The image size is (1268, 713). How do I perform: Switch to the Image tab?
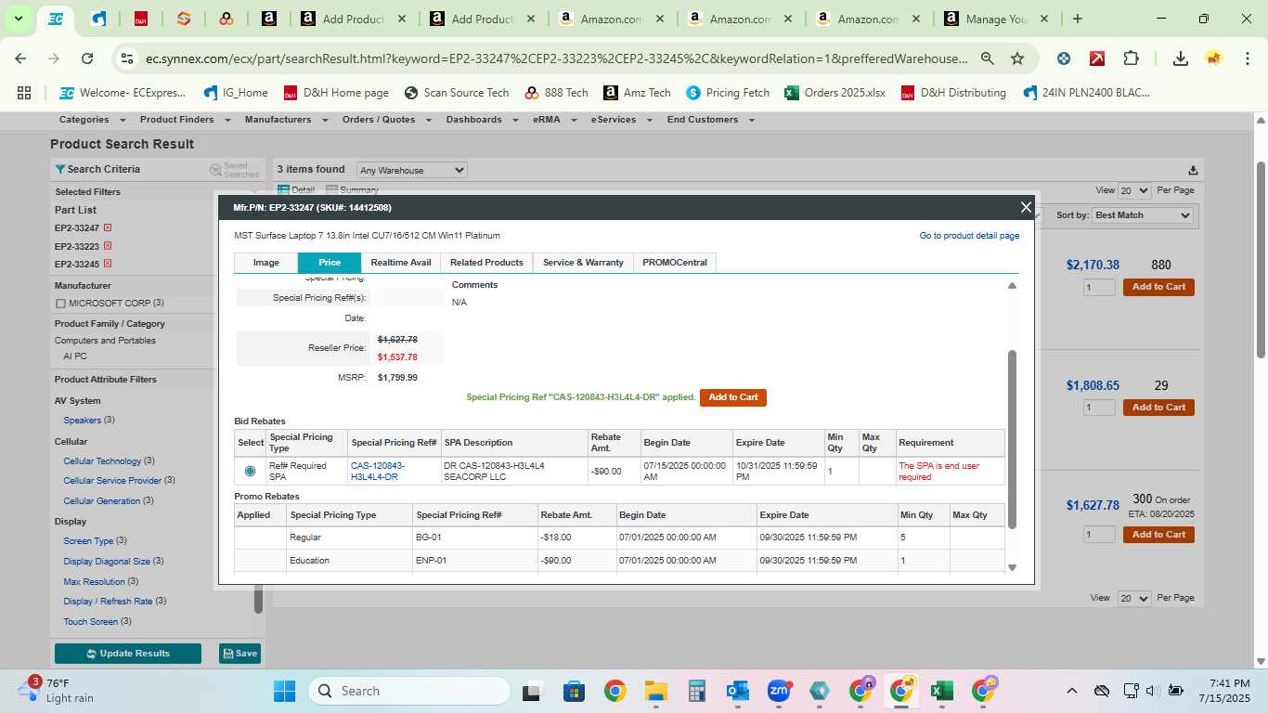click(x=266, y=263)
